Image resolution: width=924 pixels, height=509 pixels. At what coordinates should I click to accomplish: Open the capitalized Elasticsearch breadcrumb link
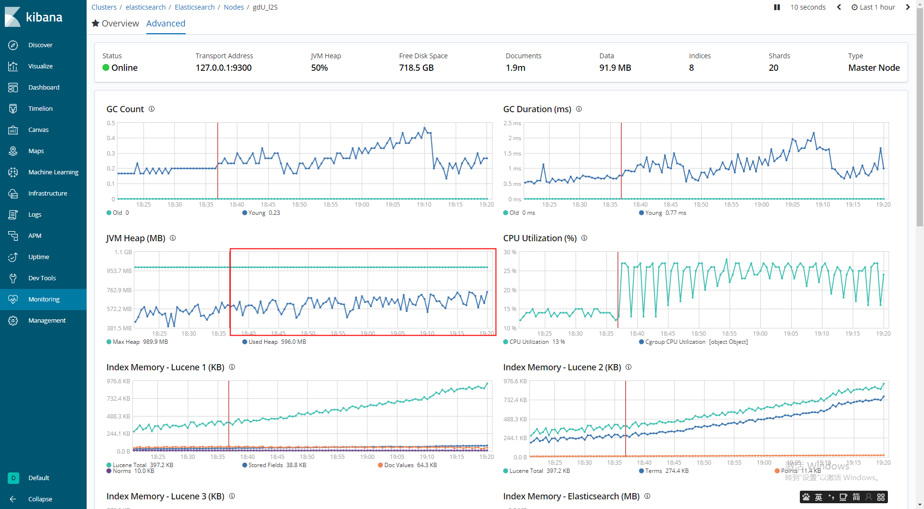tap(194, 7)
